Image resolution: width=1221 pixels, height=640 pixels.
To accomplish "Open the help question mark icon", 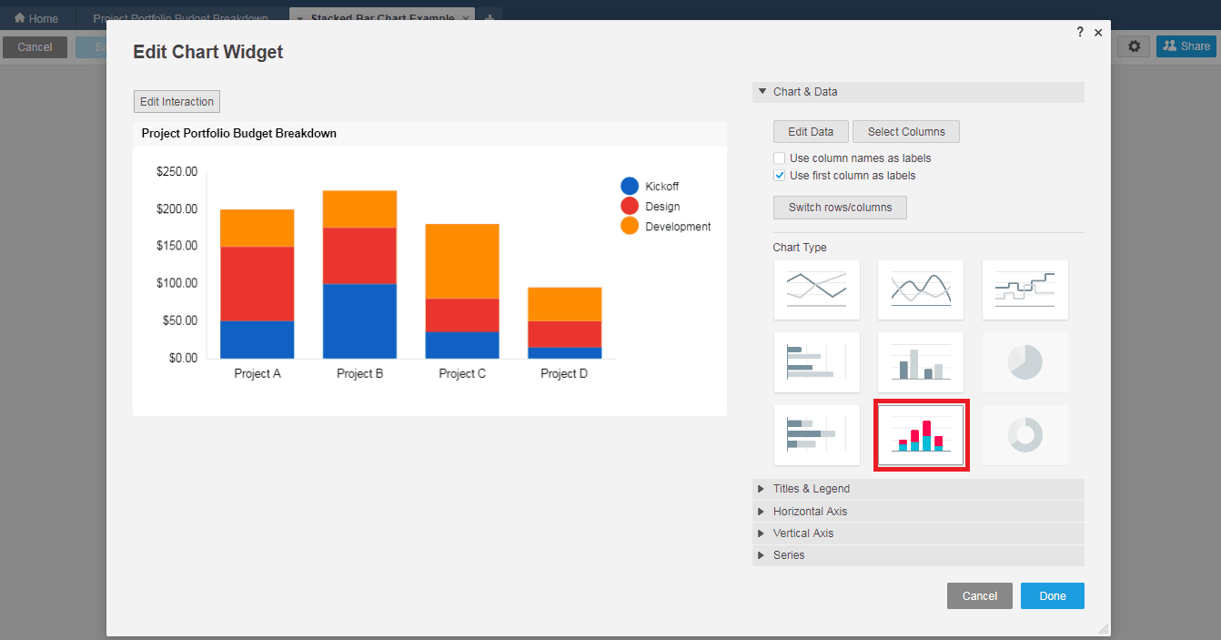I will tap(1080, 32).
